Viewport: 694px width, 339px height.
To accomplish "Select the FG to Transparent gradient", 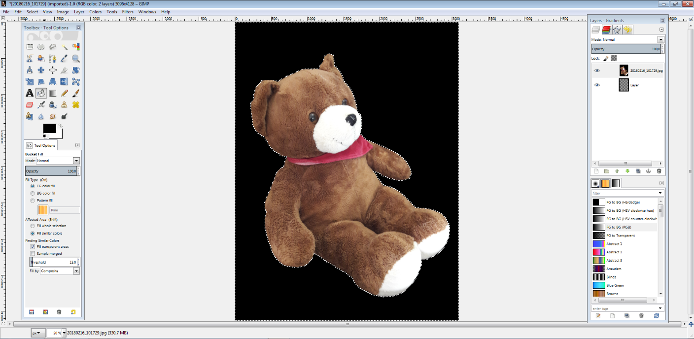I will (620, 236).
